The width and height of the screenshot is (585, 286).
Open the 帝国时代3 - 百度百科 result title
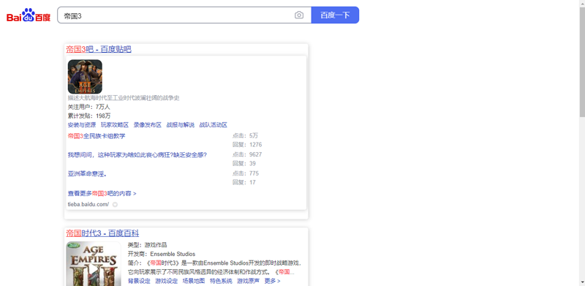click(x=102, y=233)
